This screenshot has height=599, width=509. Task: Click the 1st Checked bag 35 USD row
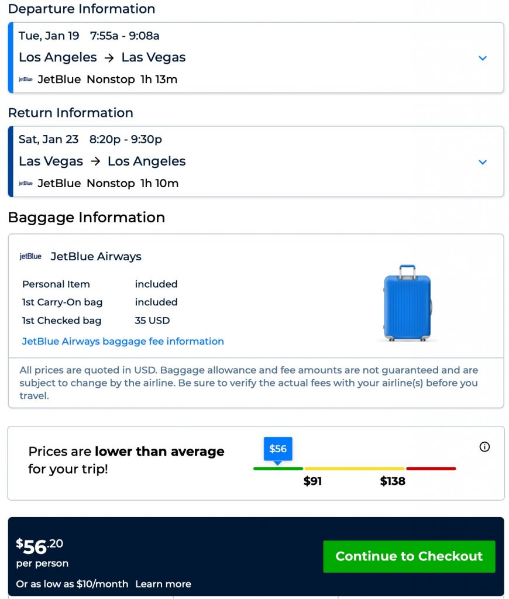(99, 321)
